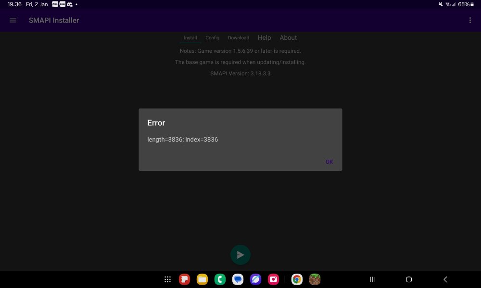481x288 pixels.
Task: Open the app drawer grid icon
Action: (167, 279)
